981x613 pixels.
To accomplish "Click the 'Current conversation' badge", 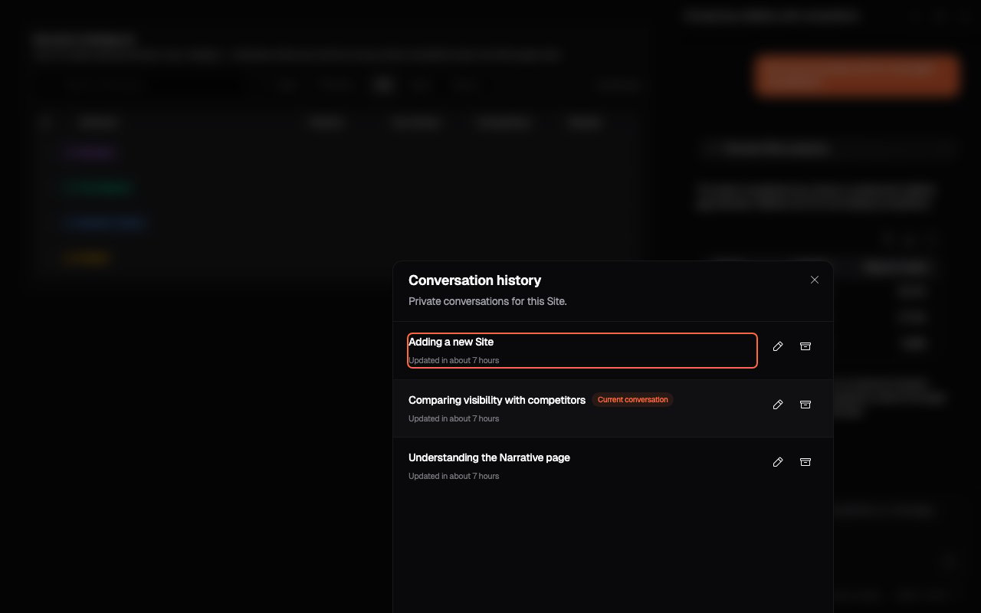I will point(632,400).
